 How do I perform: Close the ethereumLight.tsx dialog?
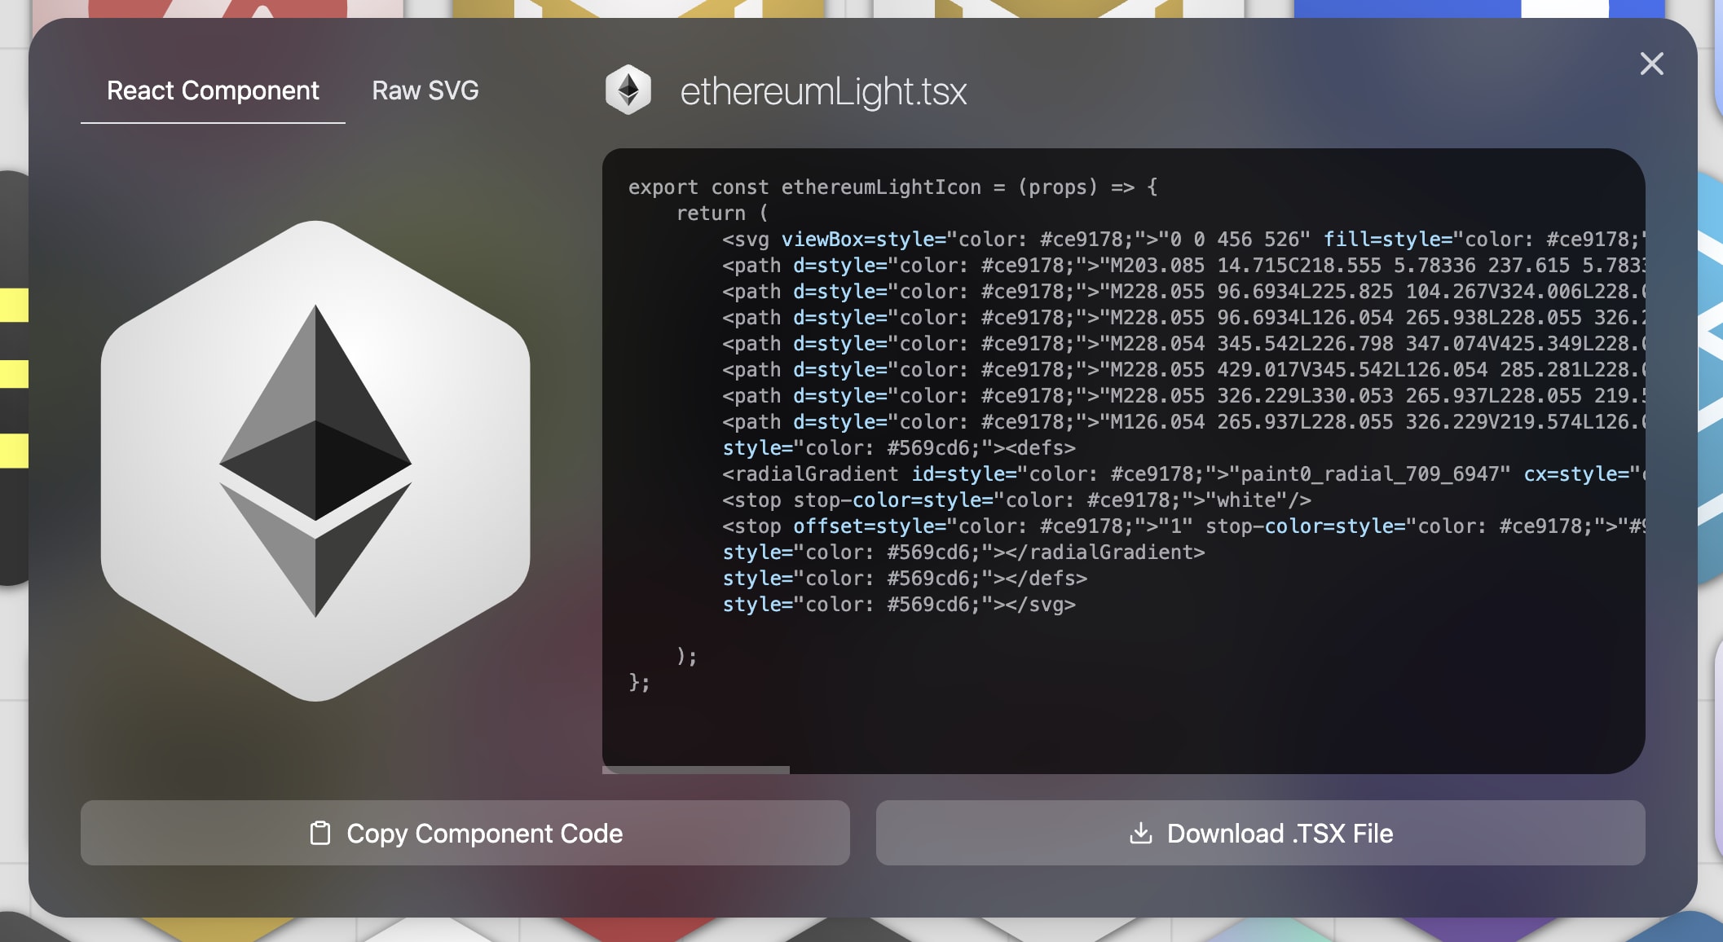(1651, 64)
